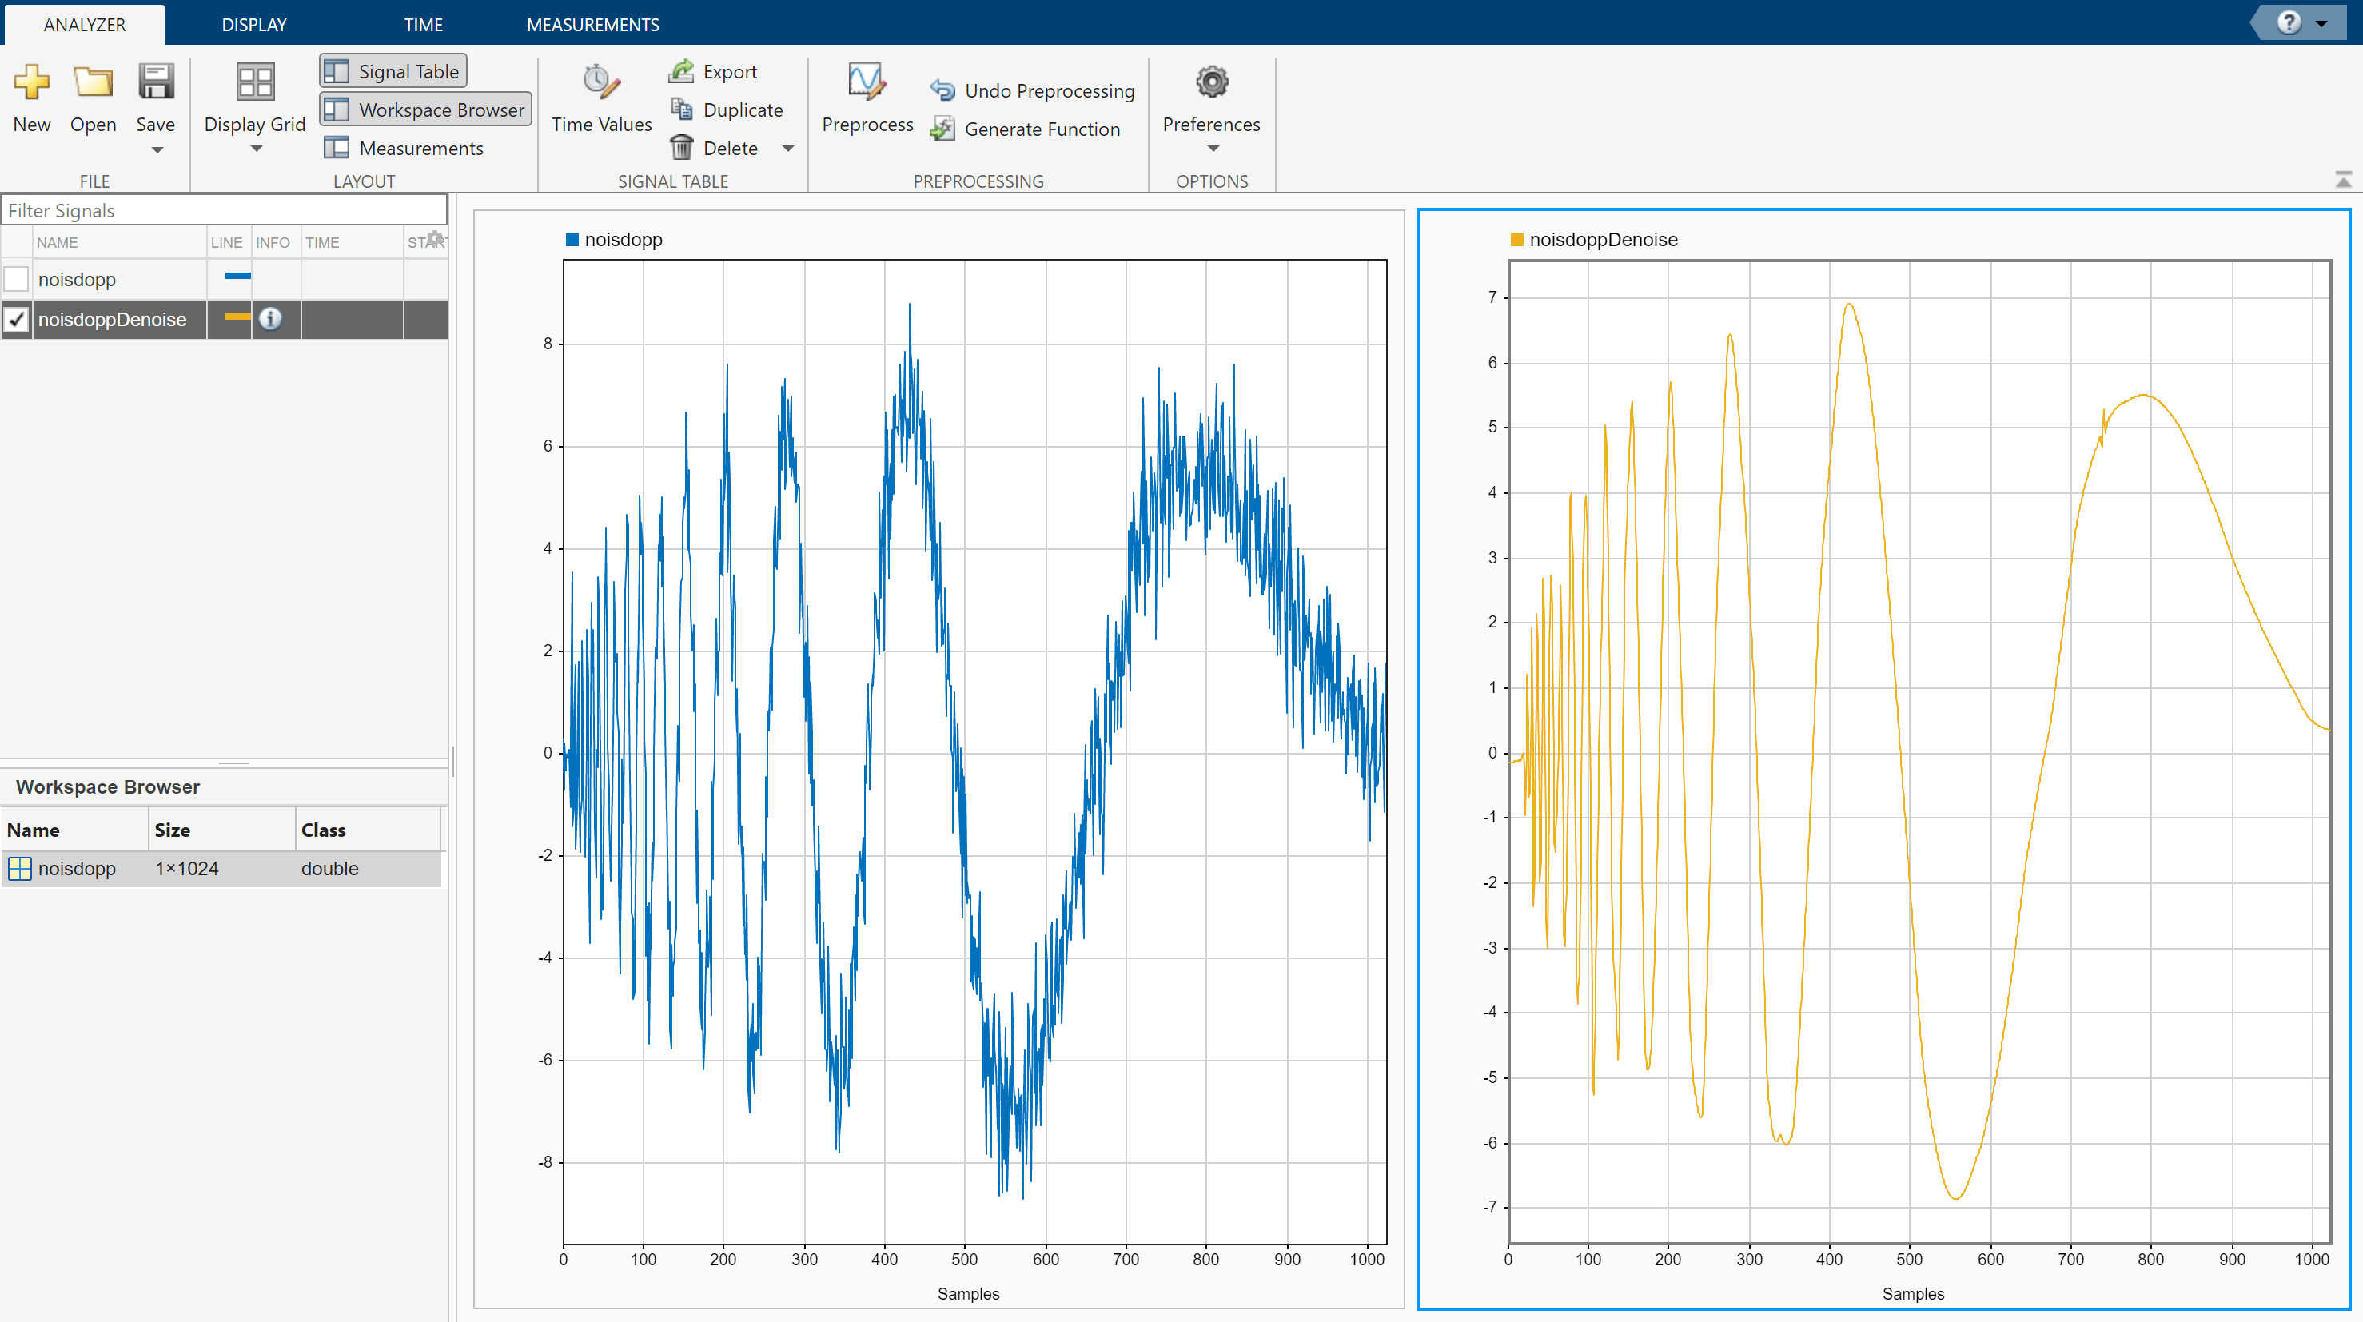Switch to the MEASUREMENTS tab
The height and width of the screenshot is (1322, 2363).
click(592, 25)
